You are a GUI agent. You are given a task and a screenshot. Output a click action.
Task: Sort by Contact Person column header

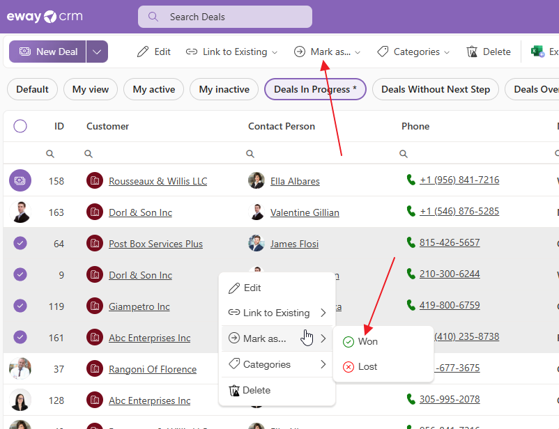click(282, 126)
